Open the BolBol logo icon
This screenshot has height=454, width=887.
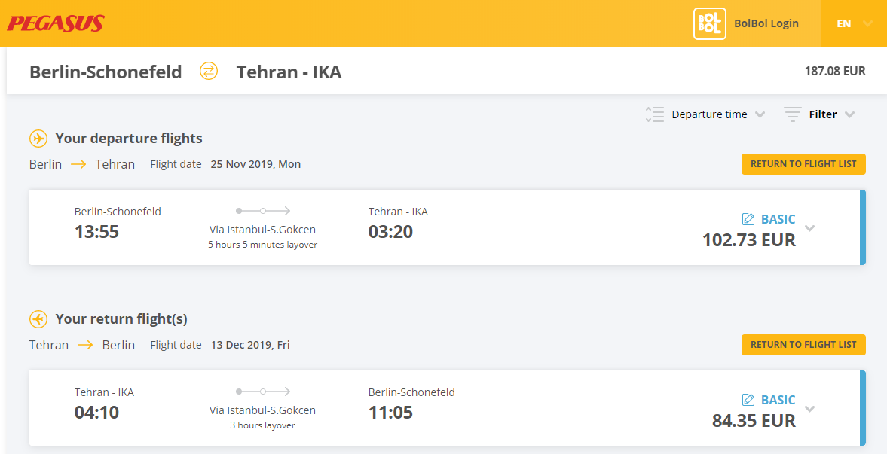coord(709,23)
